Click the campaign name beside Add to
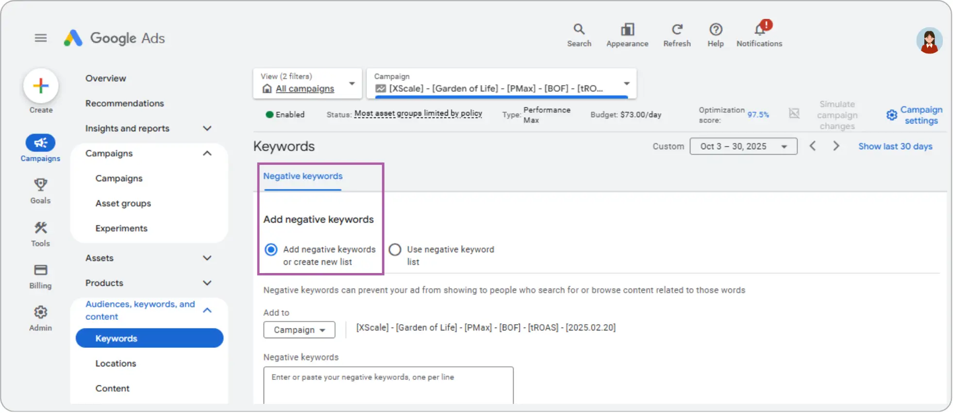The height and width of the screenshot is (413, 953). pos(485,327)
